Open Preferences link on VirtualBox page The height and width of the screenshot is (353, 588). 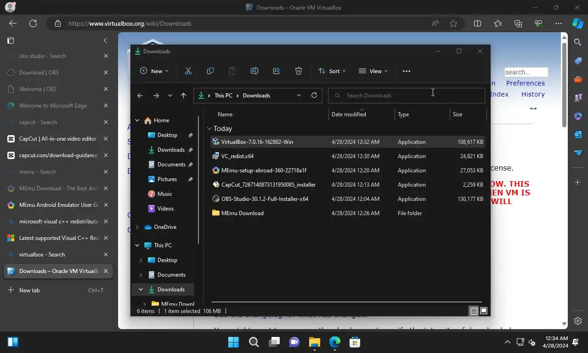525,83
